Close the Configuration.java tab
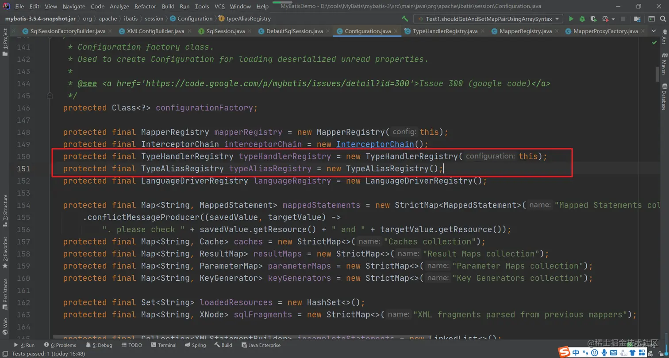The width and height of the screenshot is (669, 358). [x=396, y=31]
